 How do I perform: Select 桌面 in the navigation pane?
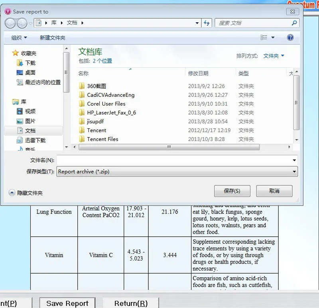click(30, 73)
